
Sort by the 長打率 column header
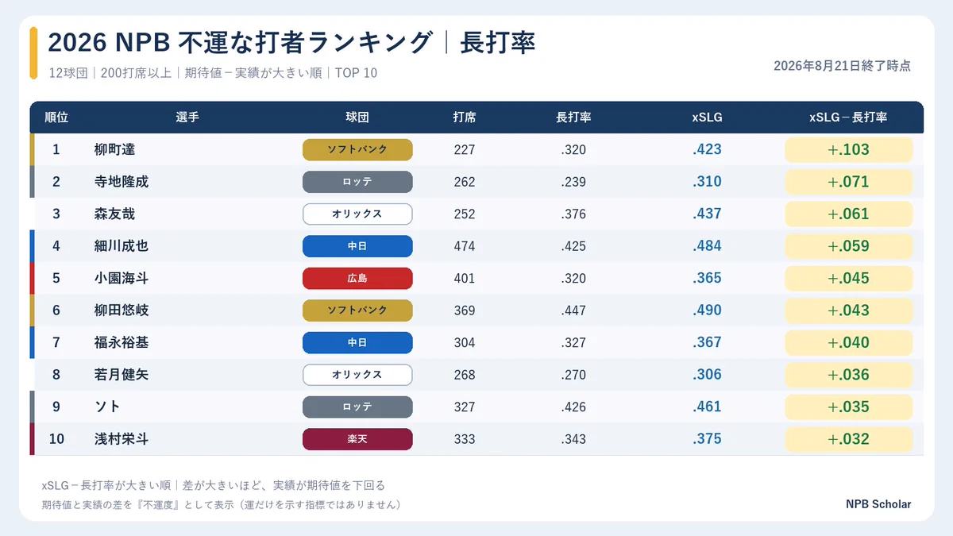pos(573,118)
